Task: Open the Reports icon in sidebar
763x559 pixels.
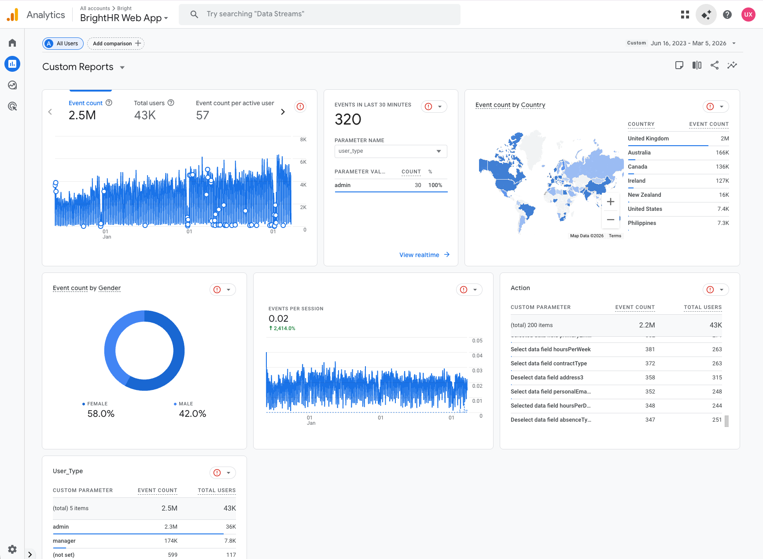Action: point(12,64)
